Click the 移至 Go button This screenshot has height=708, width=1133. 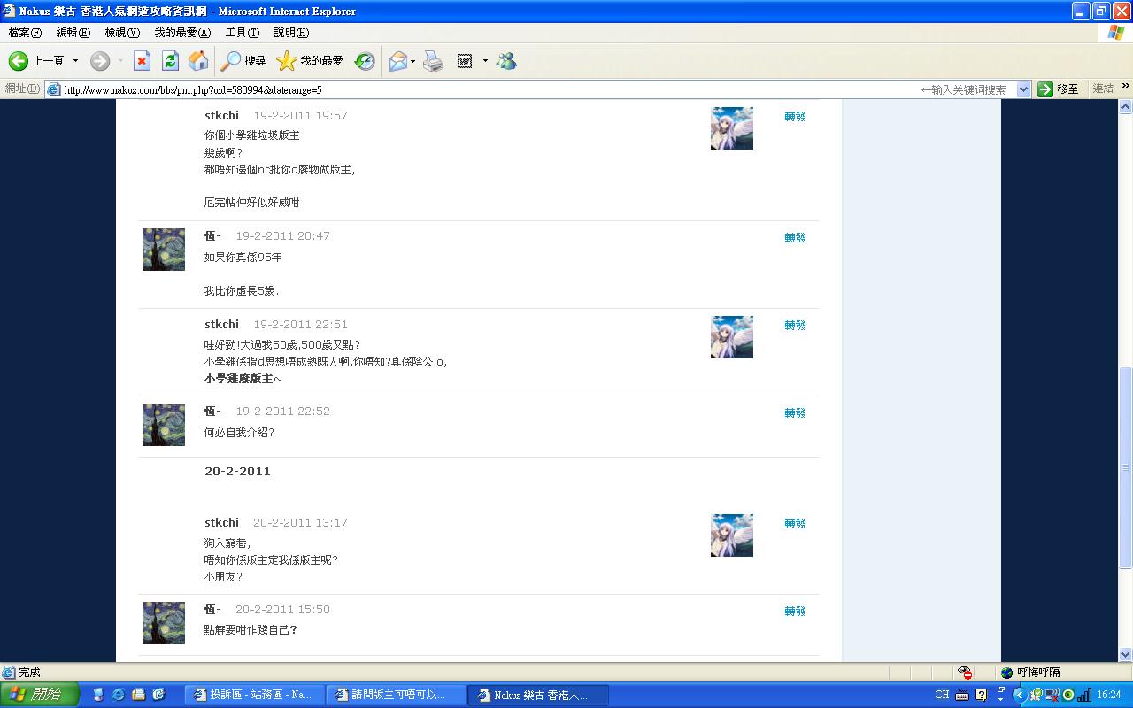1059,89
